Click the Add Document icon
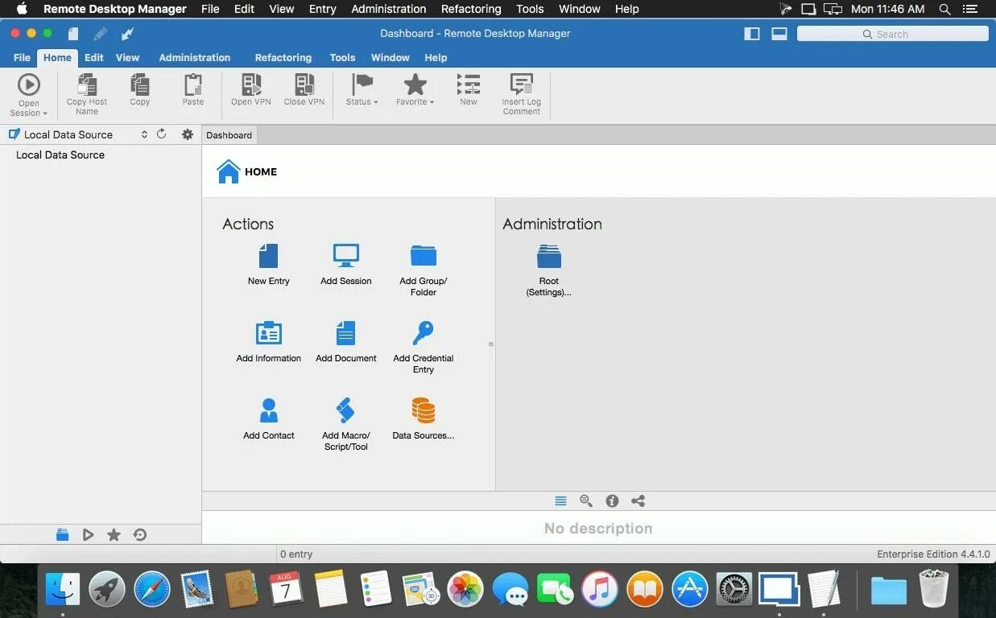Screen dimensions: 996x618 [x=346, y=333]
